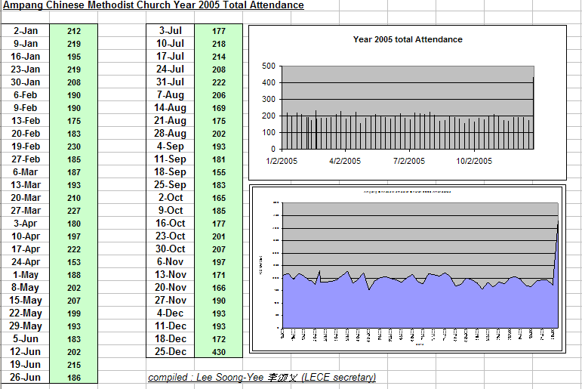Select value 155 beside 18-Sep
Viewport: 582px width, 389px height.
click(219, 172)
